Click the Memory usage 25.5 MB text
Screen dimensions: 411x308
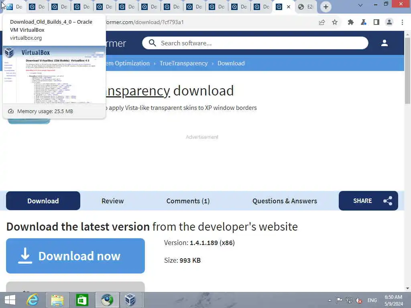(45, 111)
